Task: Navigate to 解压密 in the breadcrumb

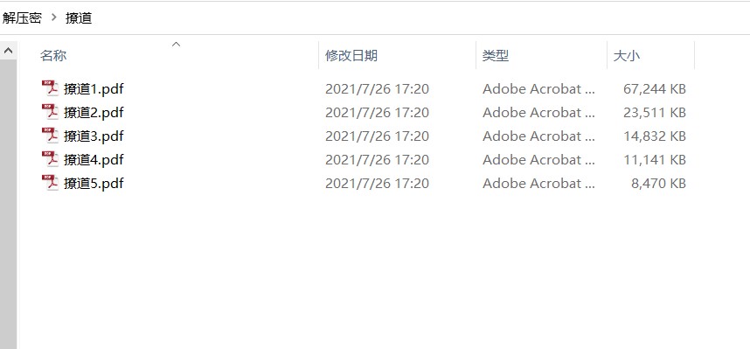Action: pos(22,18)
